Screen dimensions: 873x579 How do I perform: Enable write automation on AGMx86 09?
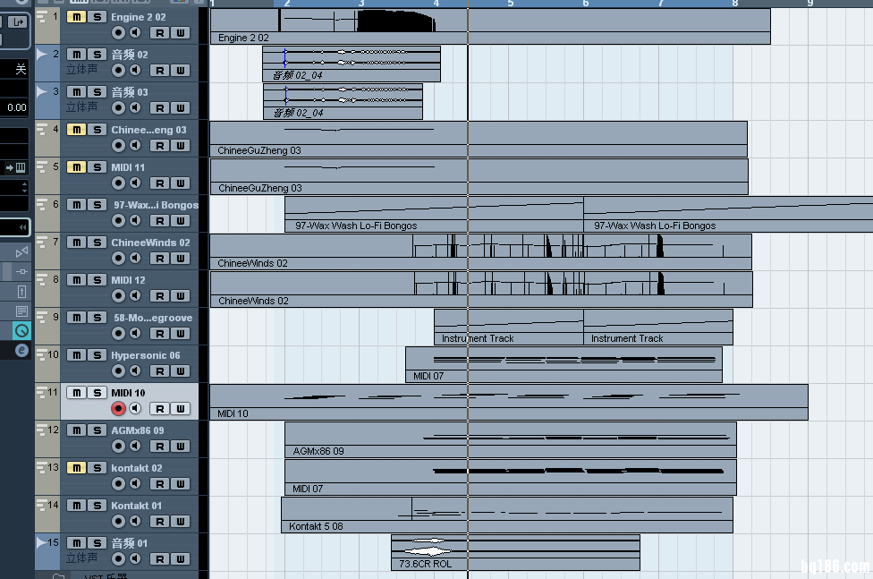[181, 447]
